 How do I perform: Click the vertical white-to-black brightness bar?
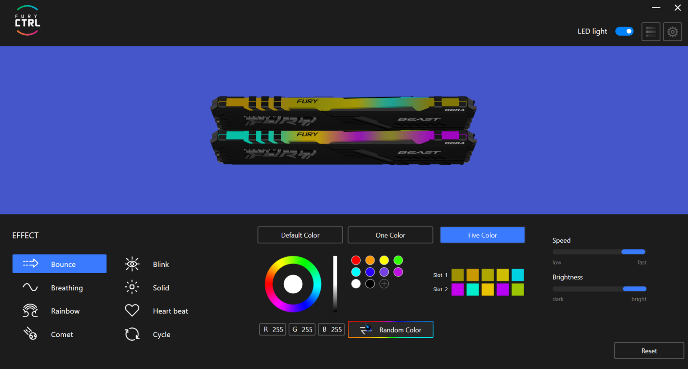tap(335, 284)
